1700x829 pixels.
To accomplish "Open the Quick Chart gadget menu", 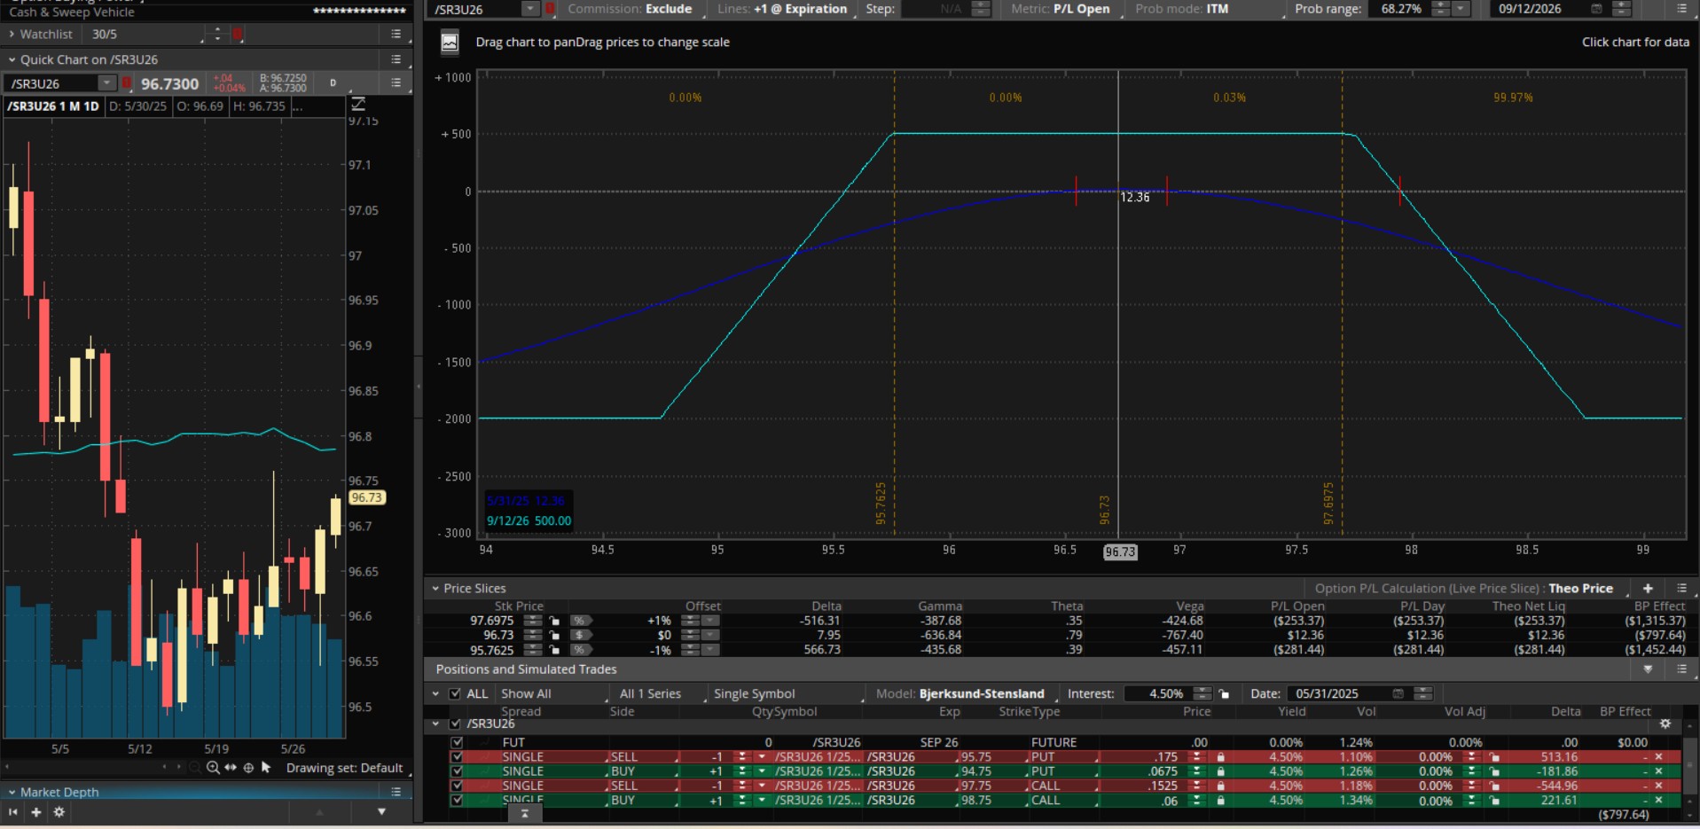I will 396,59.
